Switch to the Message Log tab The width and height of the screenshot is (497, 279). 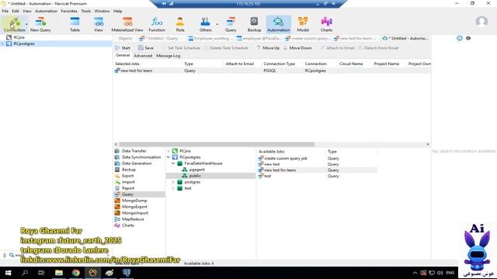(169, 56)
